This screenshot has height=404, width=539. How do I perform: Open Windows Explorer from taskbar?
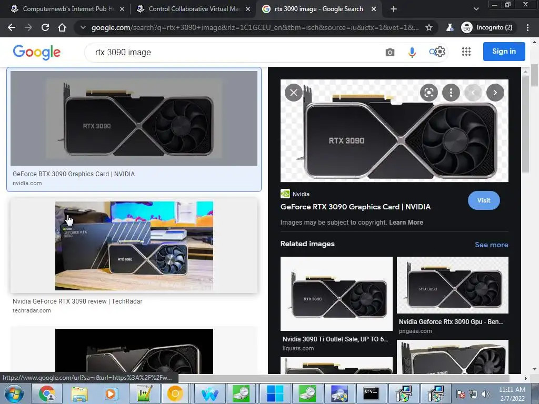point(79,393)
